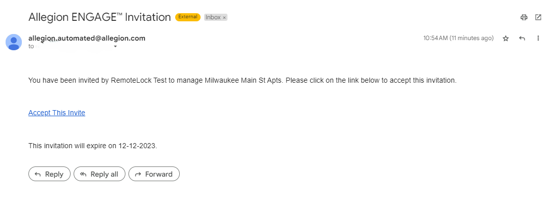Open the email in a new window
The width and height of the screenshot is (555, 204).
pos(538,17)
